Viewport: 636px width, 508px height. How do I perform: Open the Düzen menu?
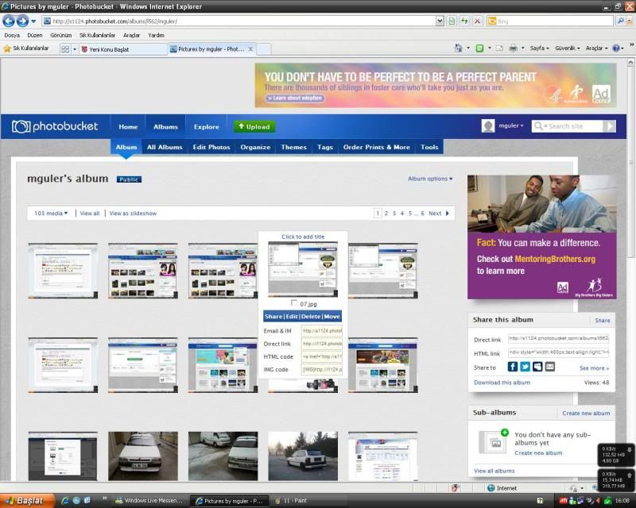click(35, 35)
